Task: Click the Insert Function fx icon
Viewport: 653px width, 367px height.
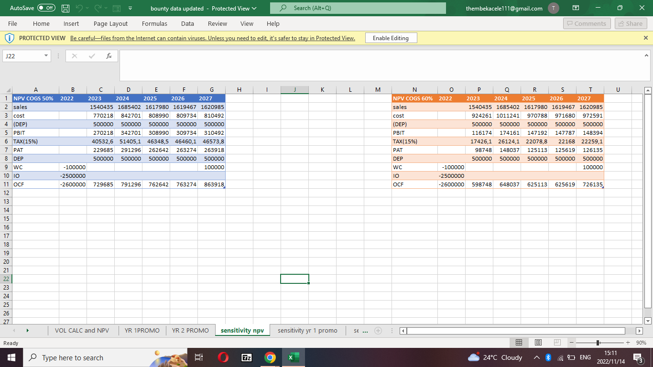Action: pyautogui.click(x=109, y=56)
